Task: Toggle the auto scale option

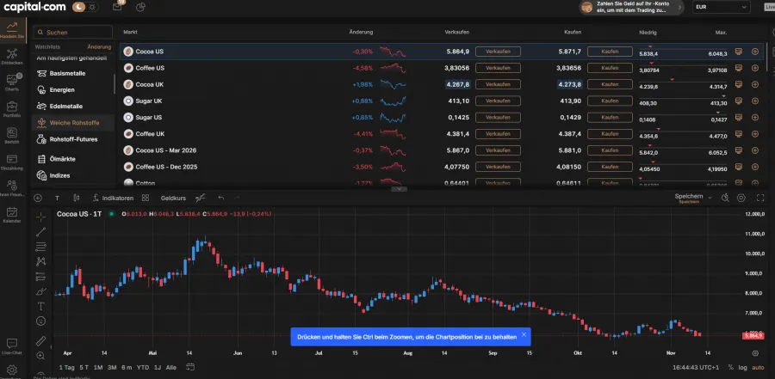Action: [758, 368]
